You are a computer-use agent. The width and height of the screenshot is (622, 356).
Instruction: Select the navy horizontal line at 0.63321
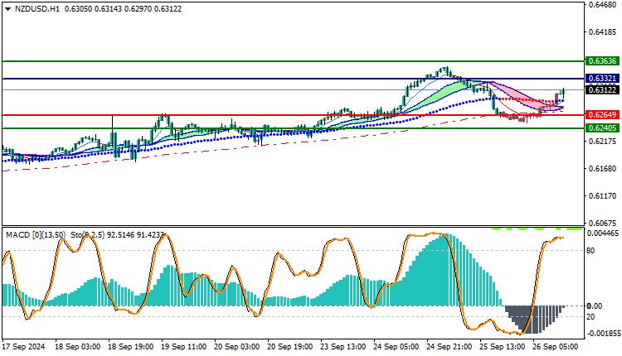pyautogui.click(x=294, y=79)
